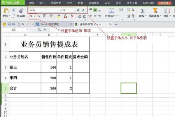175x117 pixels.
Task: Click the Print Preview icon
Action: click(x=18, y=24)
